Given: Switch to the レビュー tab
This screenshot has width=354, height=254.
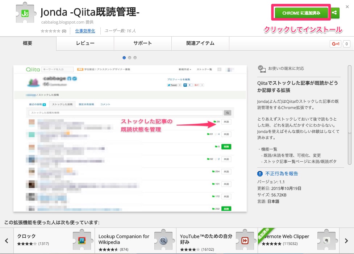Looking at the screenshot, I should tap(85, 43).
